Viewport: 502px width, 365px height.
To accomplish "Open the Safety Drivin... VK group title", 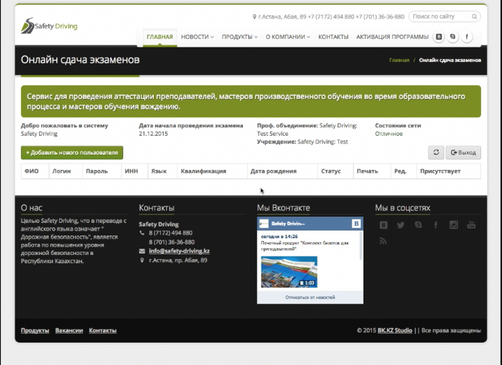I will pyautogui.click(x=288, y=224).
